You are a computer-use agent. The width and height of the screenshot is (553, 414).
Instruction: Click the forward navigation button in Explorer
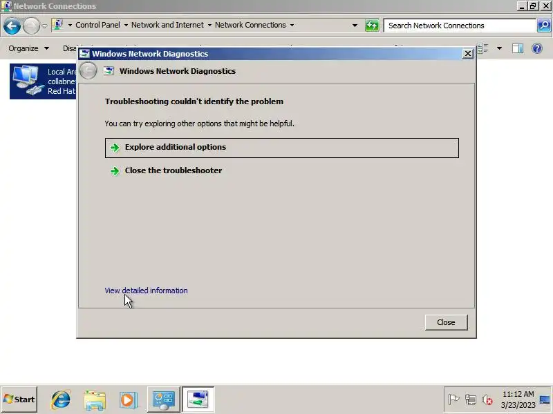point(31,26)
